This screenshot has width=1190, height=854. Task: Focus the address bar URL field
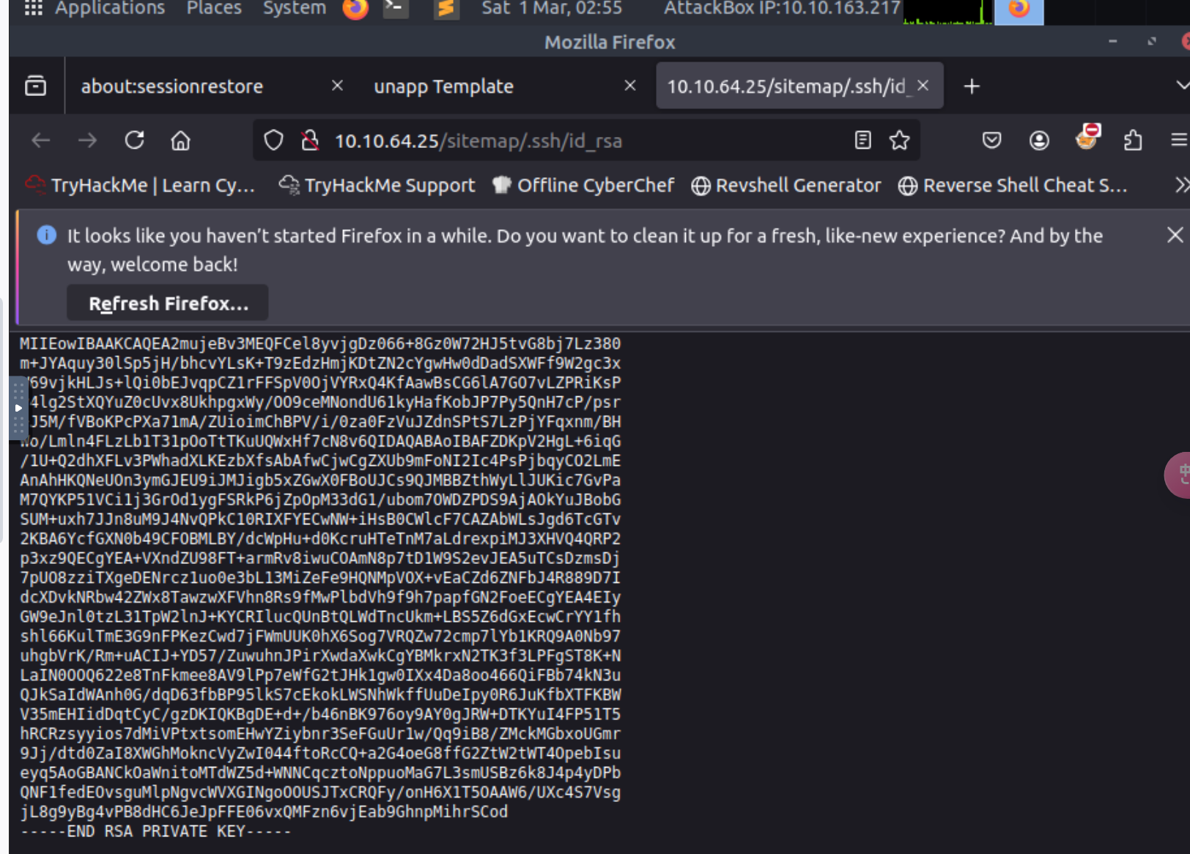(586, 141)
